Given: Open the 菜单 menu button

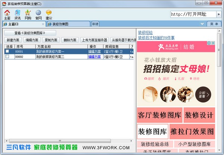Looking at the screenshot, I should point(214,24).
